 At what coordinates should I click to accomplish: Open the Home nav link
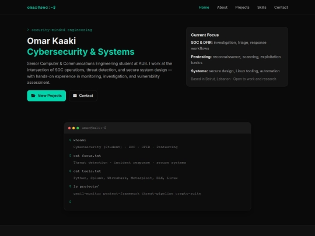[x=204, y=8]
